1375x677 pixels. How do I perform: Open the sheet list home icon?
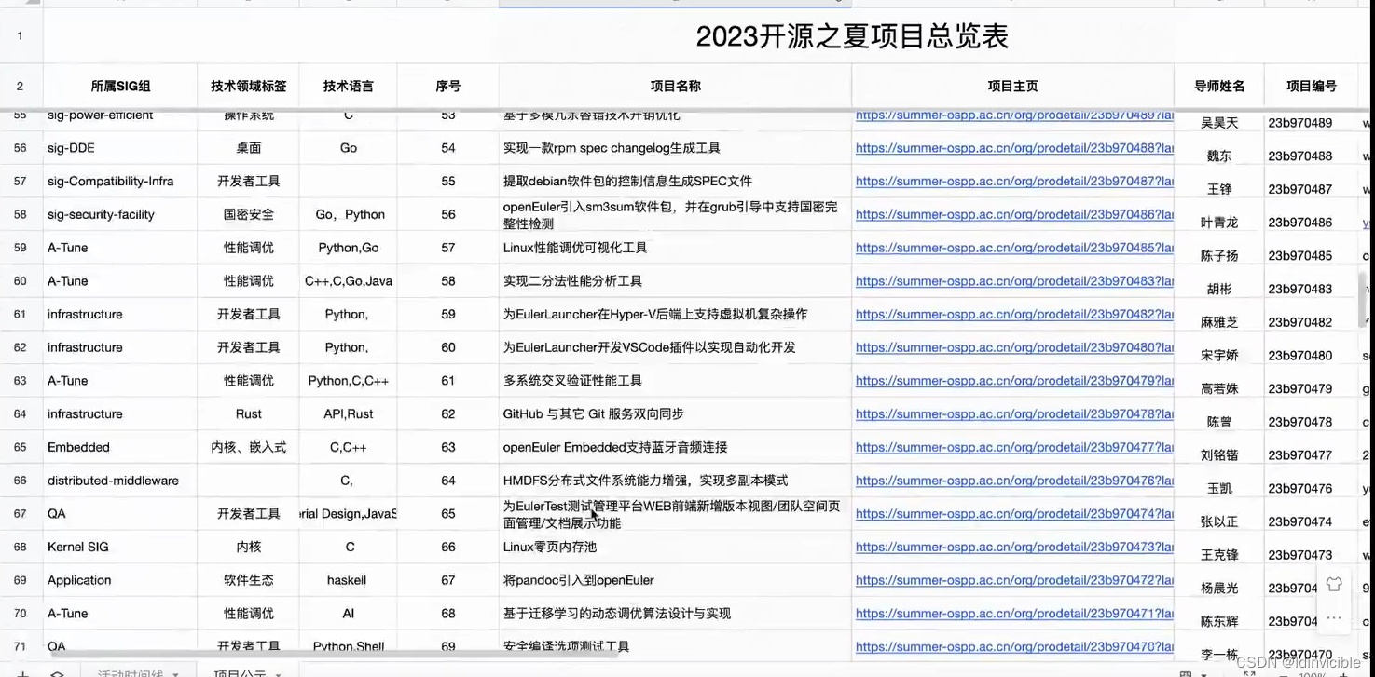click(x=58, y=673)
